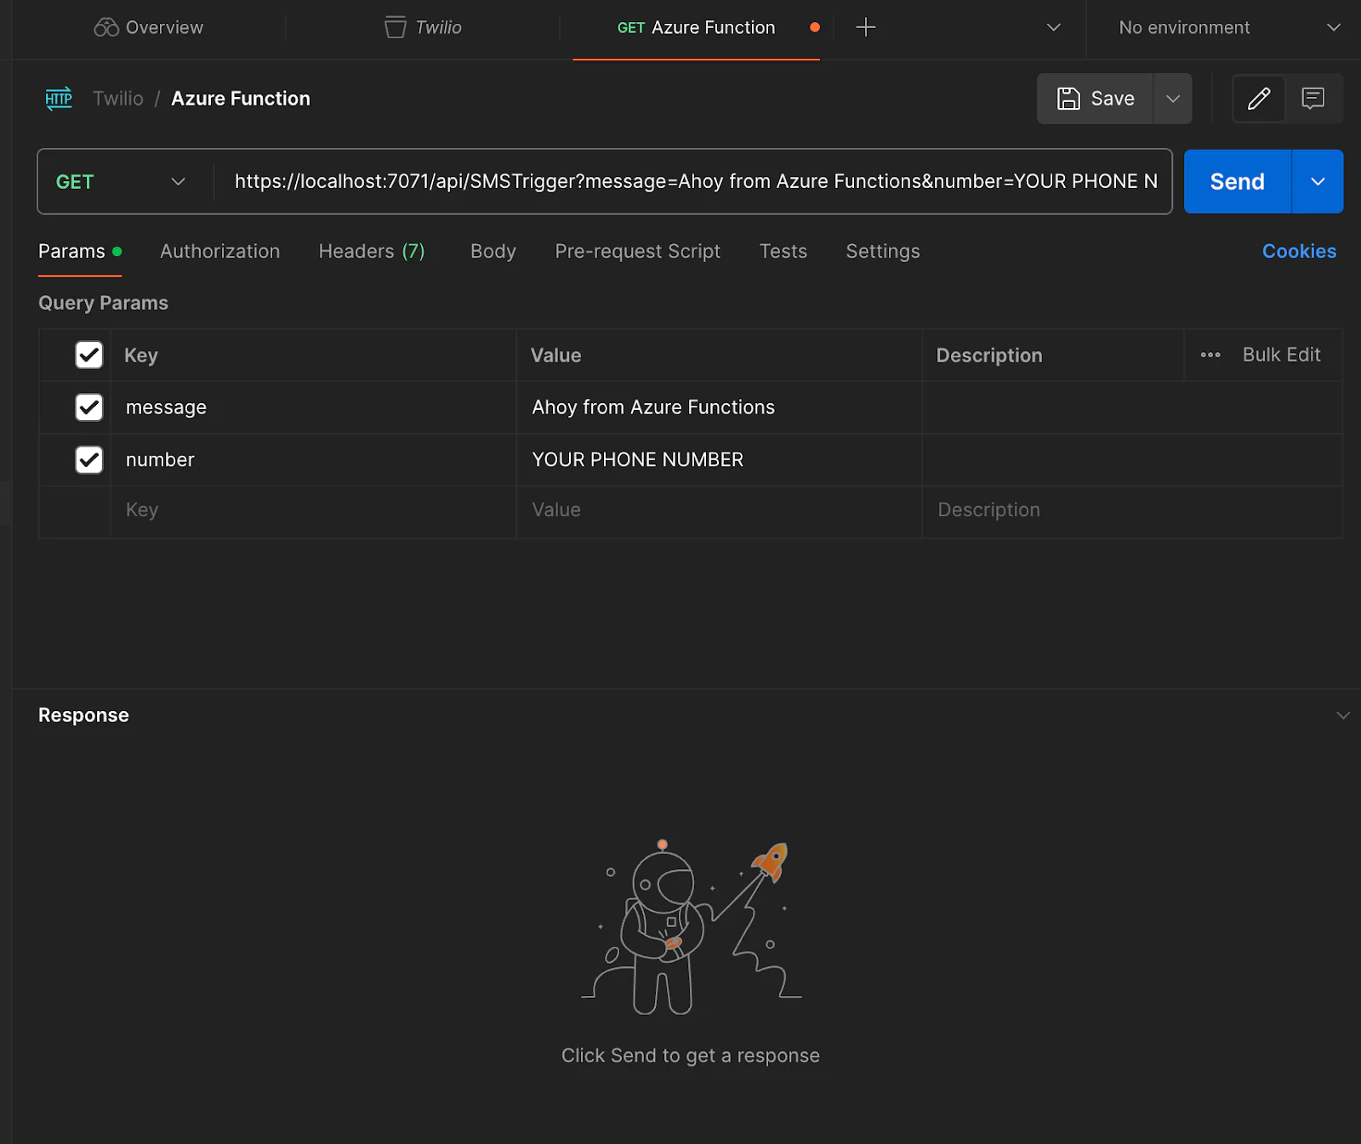The image size is (1361, 1144).
Task: Click the message key cell
Action: (x=313, y=407)
